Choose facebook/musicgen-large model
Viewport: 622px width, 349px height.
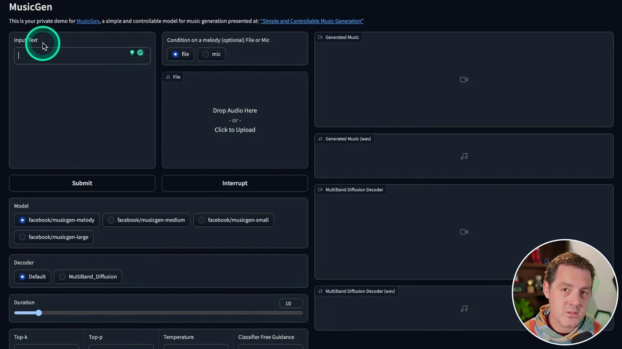[54, 237]
